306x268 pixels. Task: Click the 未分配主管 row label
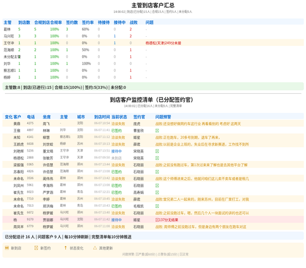coord(12,57)
